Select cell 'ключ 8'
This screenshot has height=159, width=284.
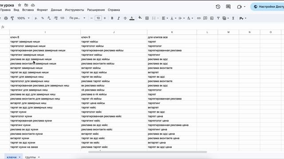pos(45,37)
